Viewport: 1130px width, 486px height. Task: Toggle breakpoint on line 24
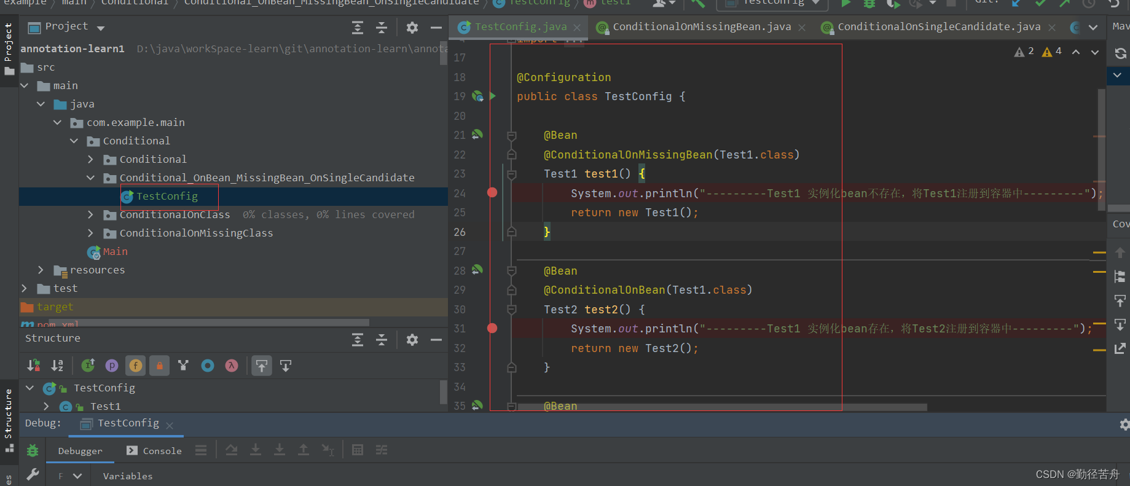(492, 192)
